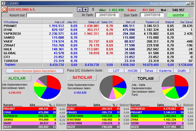196x131 pixels.
Task: Increase count with the plus button
Action: tap(86, 10)
